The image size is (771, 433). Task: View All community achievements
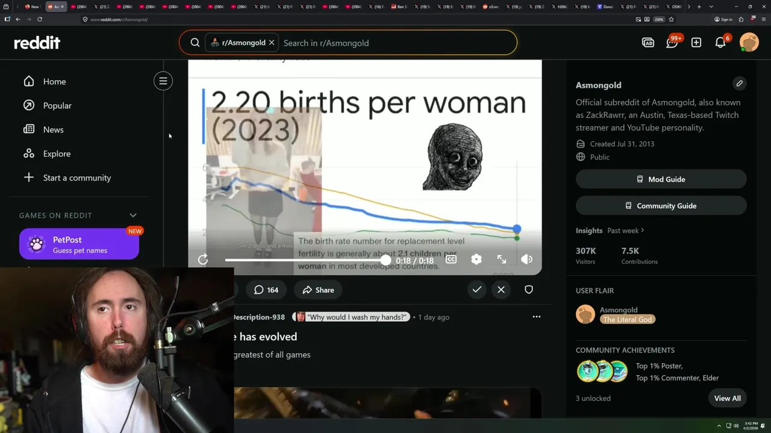(x=728, y=398)
